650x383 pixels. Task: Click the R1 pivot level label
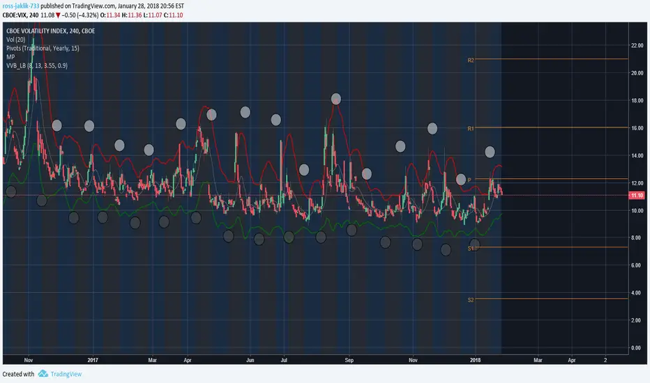point(471,128)
